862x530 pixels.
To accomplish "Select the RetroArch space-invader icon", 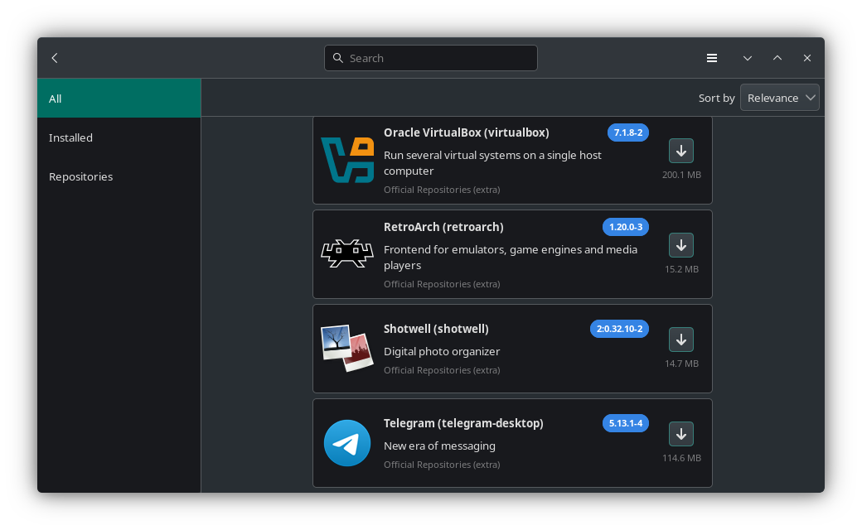I will pos(347,253).
